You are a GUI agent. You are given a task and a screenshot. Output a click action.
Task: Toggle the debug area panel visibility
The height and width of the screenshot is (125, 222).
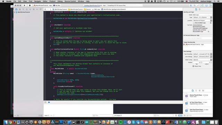207,6
